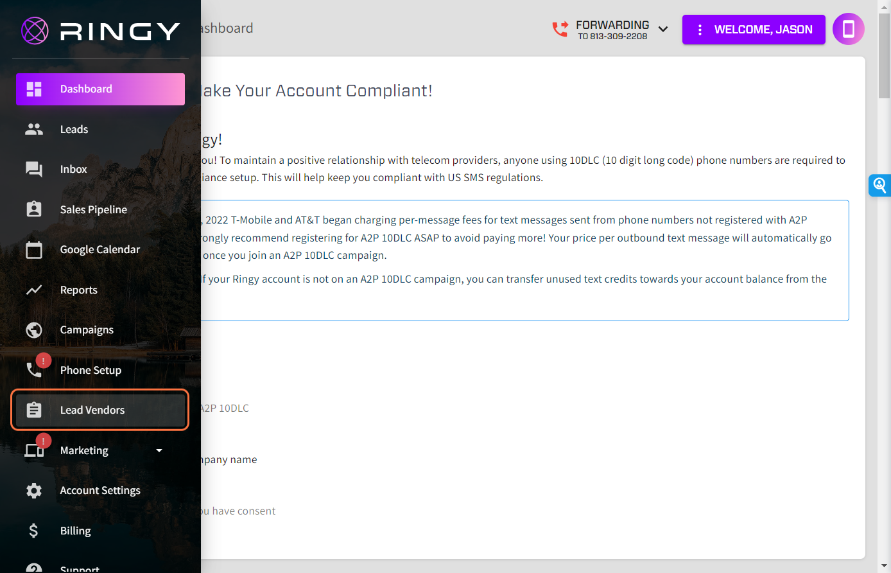Image resolution: width=891 pixels, height=573 pixels.
Task: Click the Inbox chat bubble icon
Action: 34,170
